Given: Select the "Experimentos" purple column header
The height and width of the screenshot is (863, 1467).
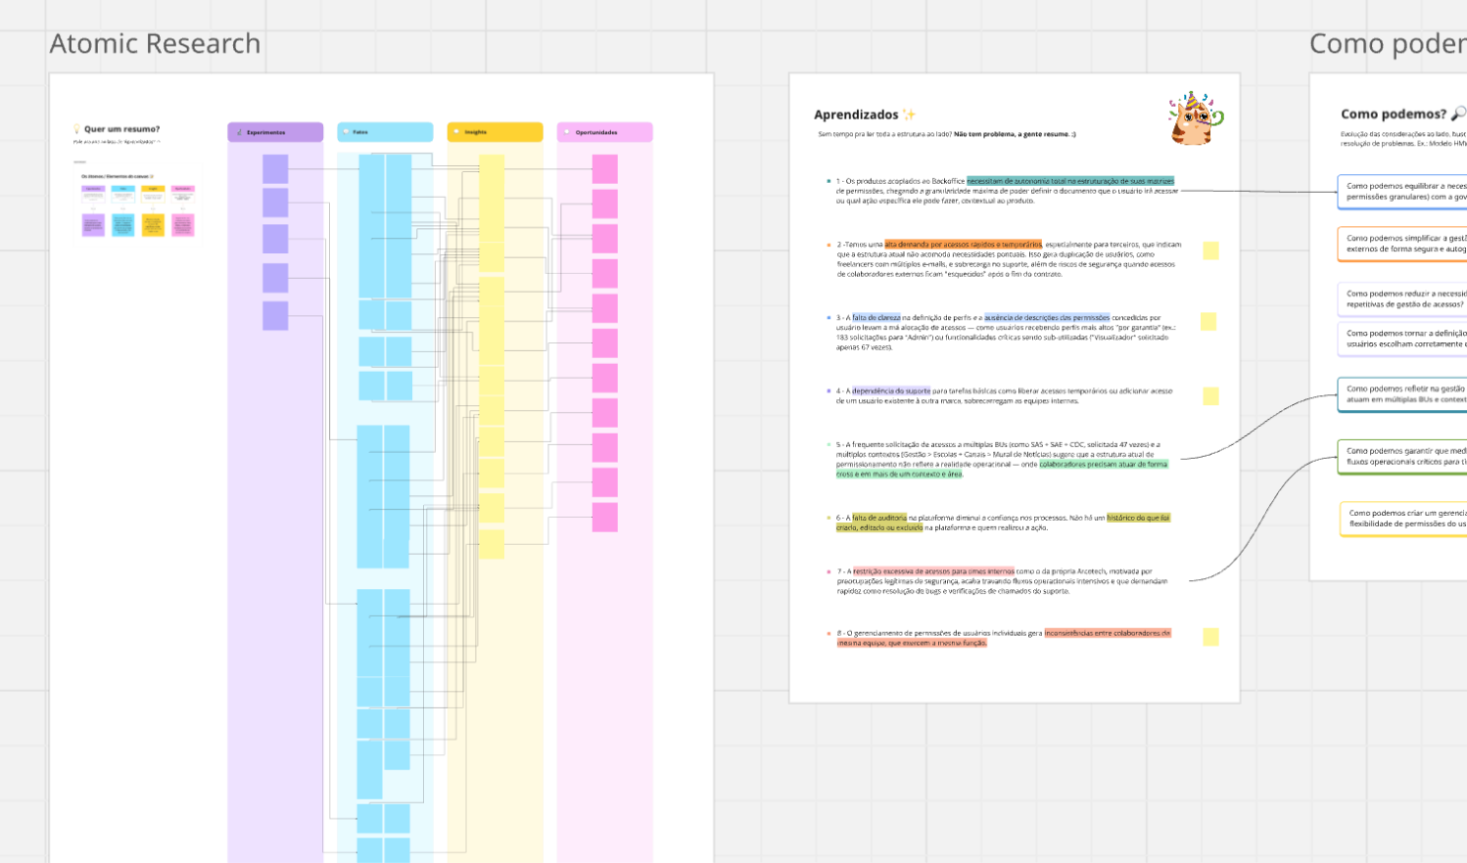Looking at the screenshot, I should tap(275, 132).
